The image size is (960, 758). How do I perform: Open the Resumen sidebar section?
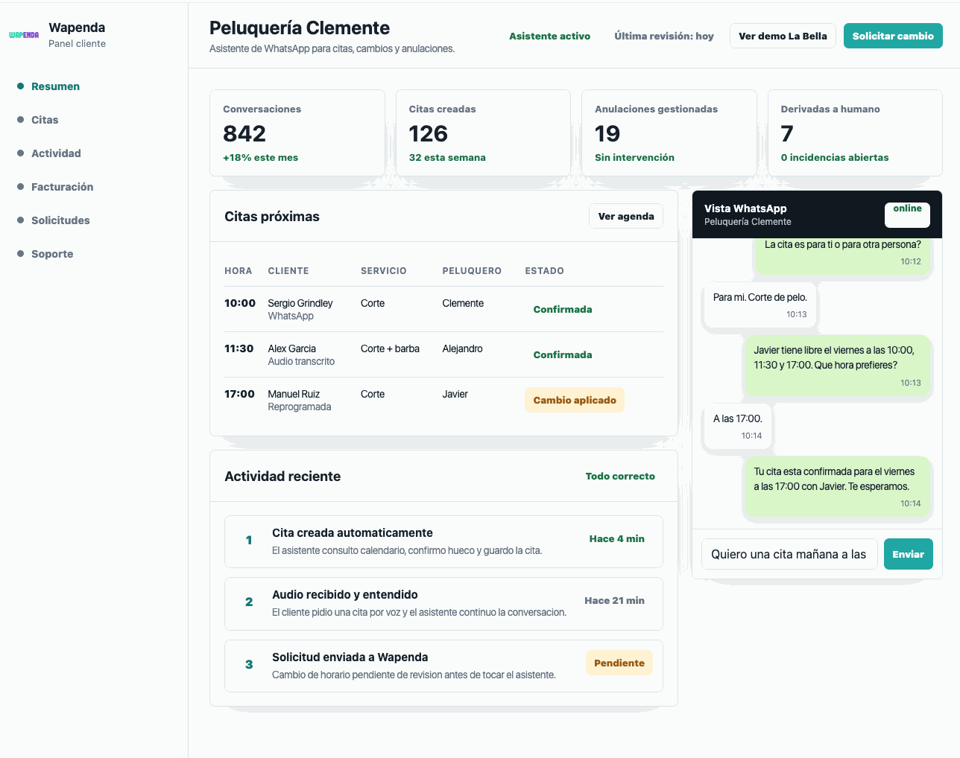[x=55, y=86]
